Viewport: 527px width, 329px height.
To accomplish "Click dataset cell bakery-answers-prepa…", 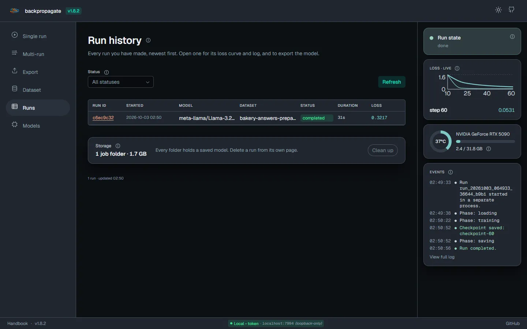I will (x=268, y=118).
